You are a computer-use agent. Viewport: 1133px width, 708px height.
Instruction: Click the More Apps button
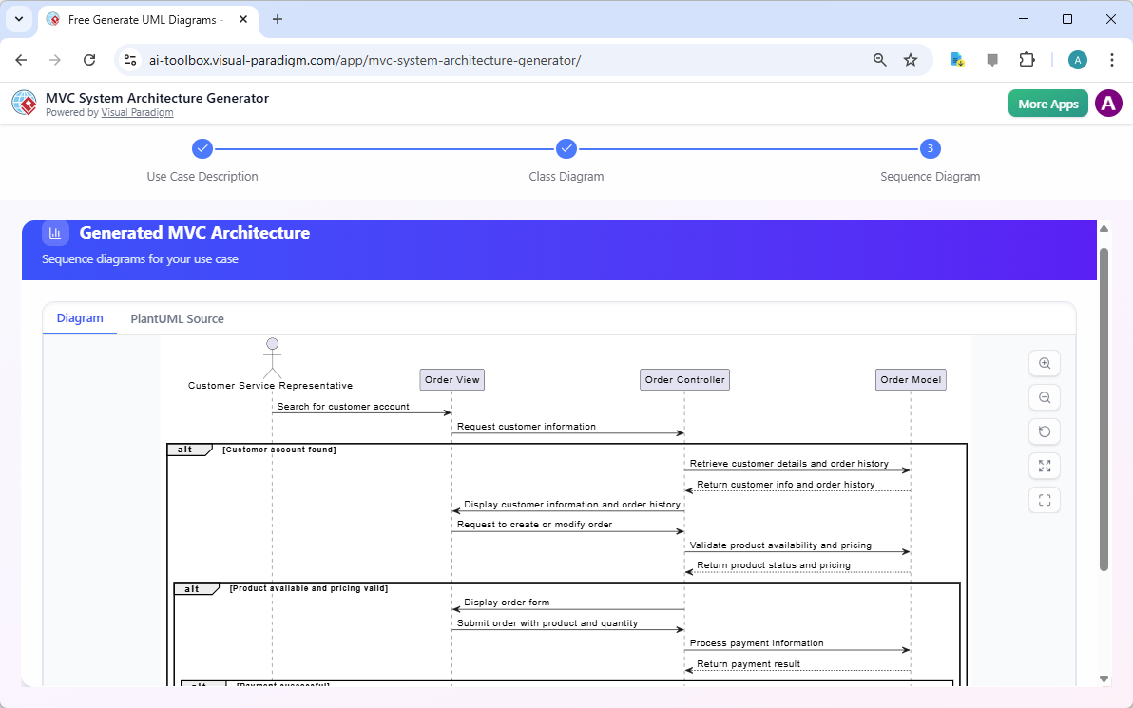pyautogui.click(x=1047, y=103)
